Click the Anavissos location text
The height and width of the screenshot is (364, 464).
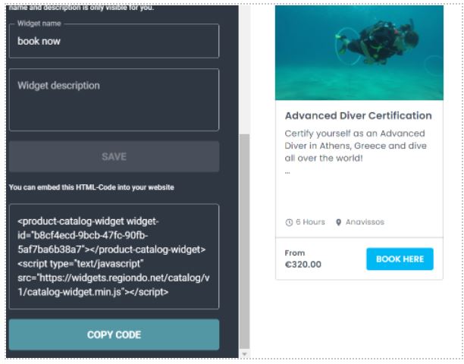[365, 222]
